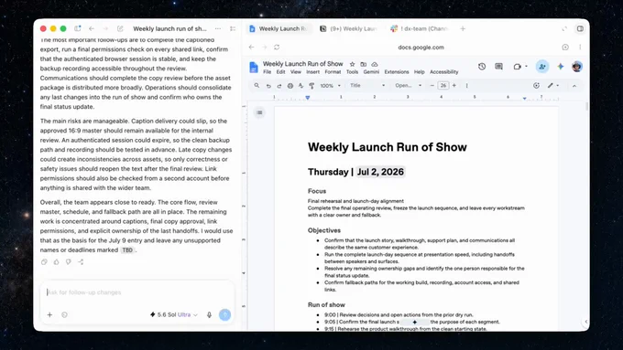Click the microphone dictation icon
Image resolution: width=623 pixels, height=350 pixels.
point(209,314)
